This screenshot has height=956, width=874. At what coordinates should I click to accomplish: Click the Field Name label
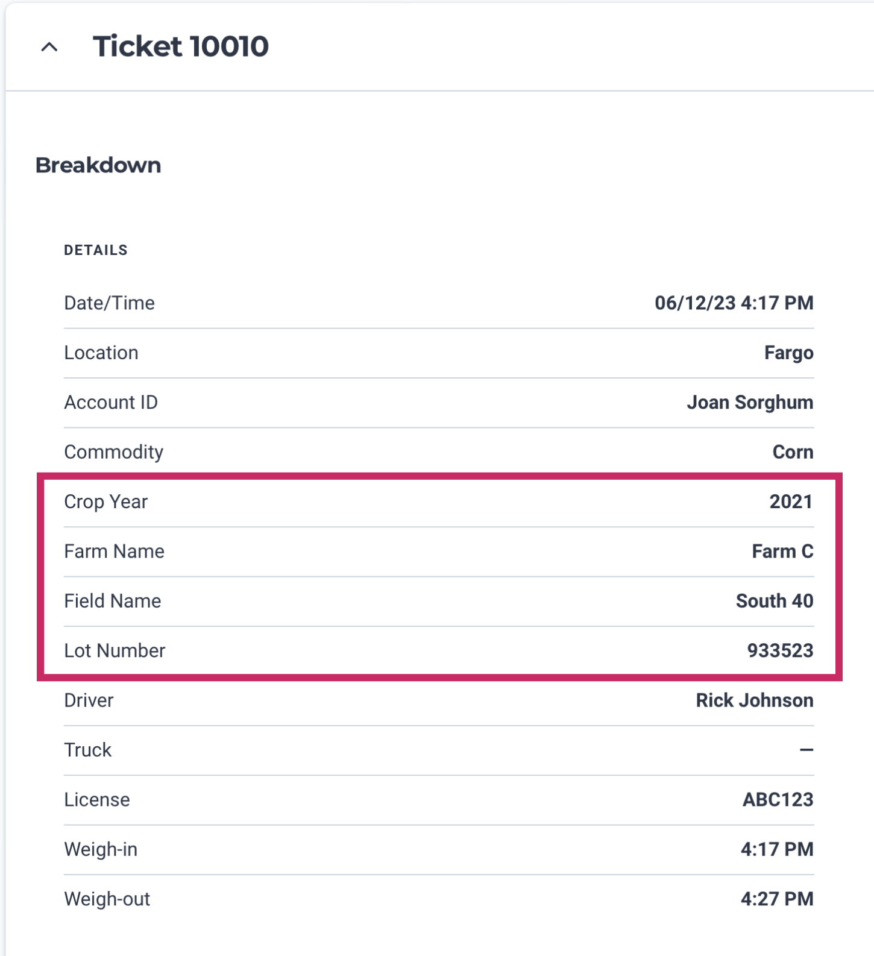pos(113,601)
